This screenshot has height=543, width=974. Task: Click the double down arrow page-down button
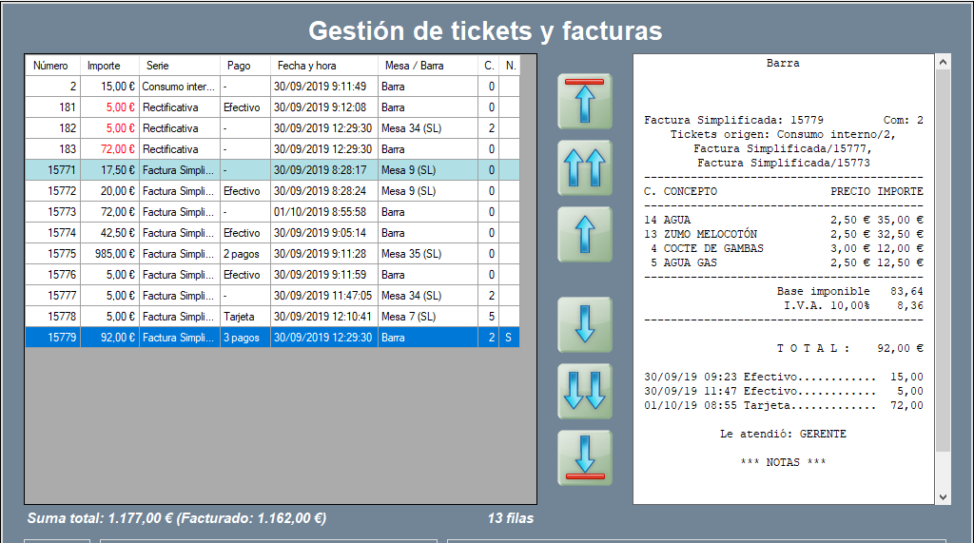pos(585,391)
